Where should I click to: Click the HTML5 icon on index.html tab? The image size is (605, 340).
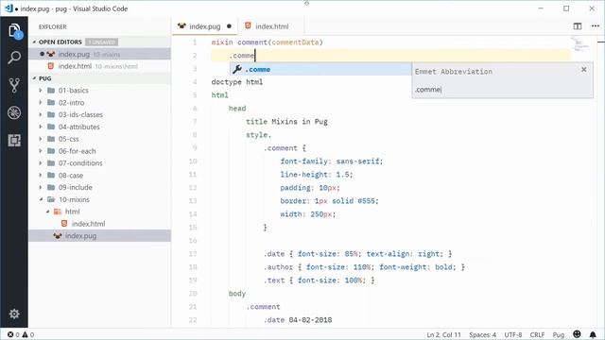point(248,25)
